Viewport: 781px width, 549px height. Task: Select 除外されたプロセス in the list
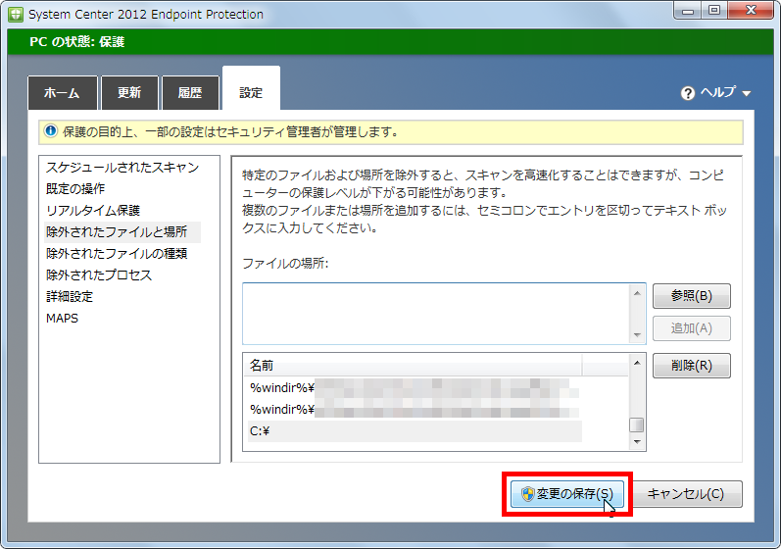tap(99, 275)
